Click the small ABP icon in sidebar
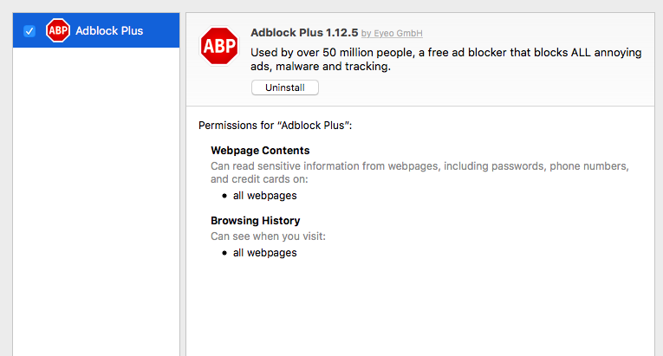This screenshot has height=356, width=663. pyautogui.click(x=58, y=31)
